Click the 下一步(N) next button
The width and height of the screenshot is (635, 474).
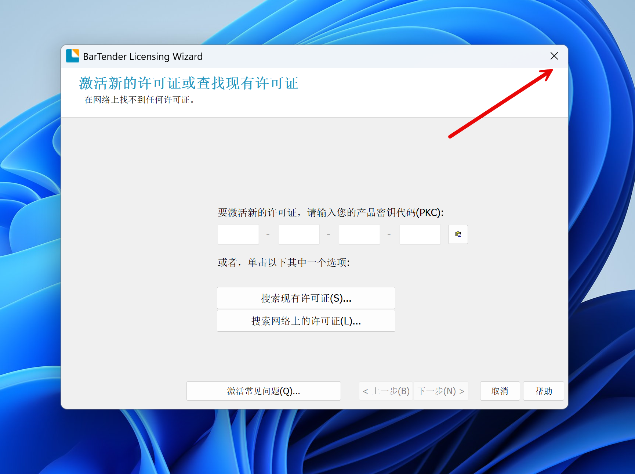tap(441, 391)
